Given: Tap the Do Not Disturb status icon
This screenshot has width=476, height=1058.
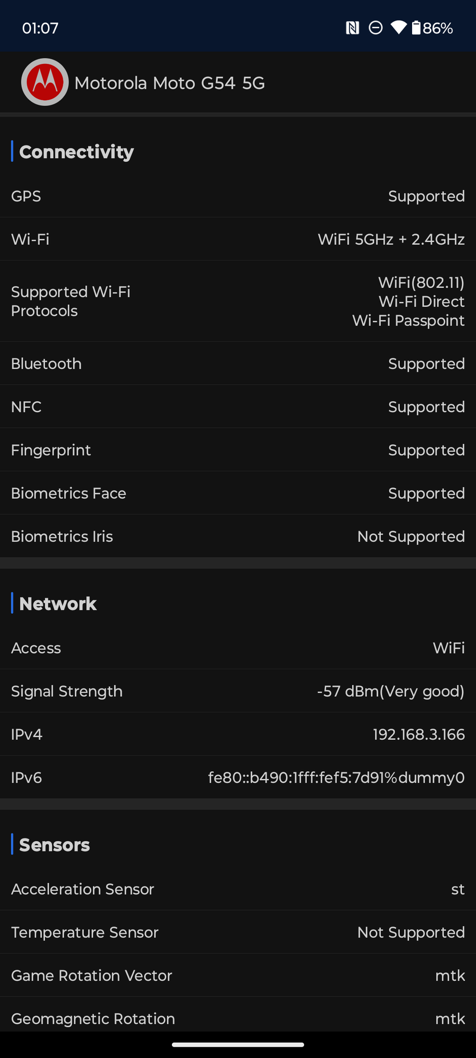Looking at the screenshot, I should click(376, 28).
